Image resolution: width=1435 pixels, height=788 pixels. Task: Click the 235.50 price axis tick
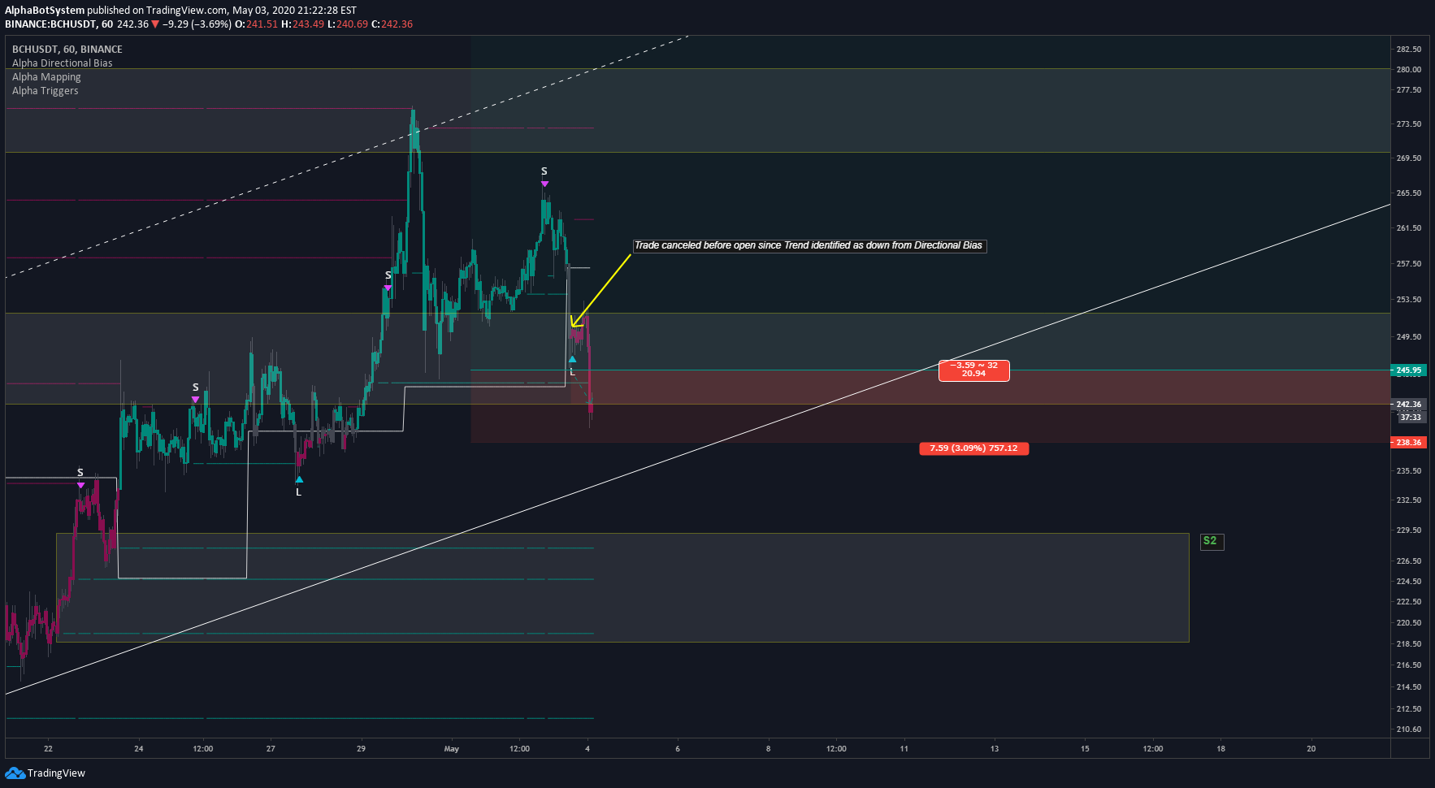tap(1409, 471)
